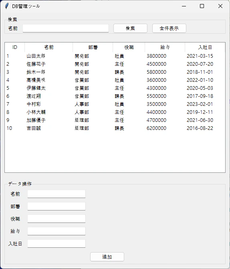
Task: Click the feather app icon in title bar
Action: (x=7, y=6)
